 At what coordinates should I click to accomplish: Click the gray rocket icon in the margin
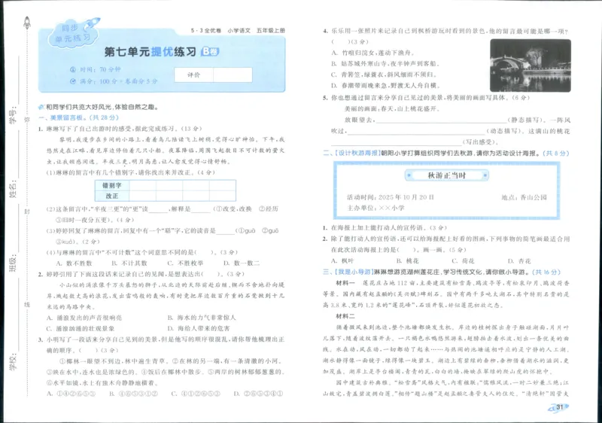coord(27,23)
